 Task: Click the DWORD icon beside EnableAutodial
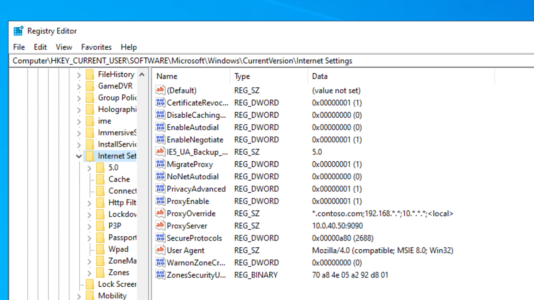click(160, 127)
